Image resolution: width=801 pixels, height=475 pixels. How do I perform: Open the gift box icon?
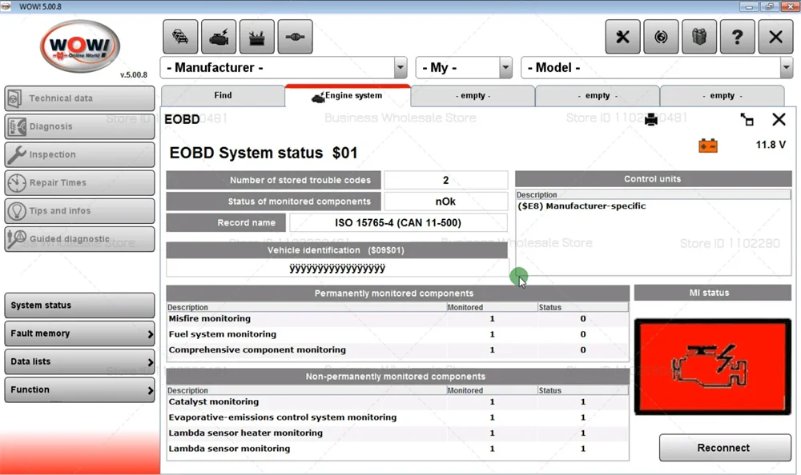[699, 37]
